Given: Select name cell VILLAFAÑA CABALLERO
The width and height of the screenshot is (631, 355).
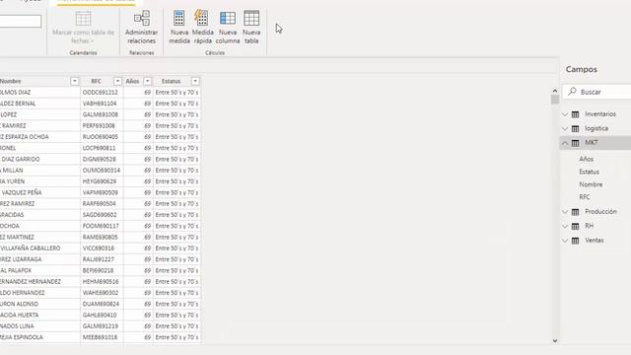Looking at the screenshot, I should point(39,248).
